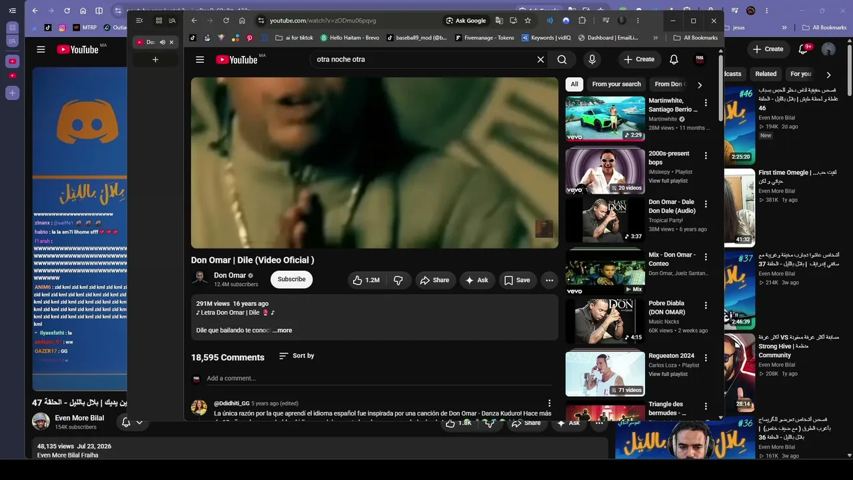Image resolution: width=853 pixels, height=480 pixels.
Task: Open 'ai for tiktok' bookmark folder
Action: [294, 38]
